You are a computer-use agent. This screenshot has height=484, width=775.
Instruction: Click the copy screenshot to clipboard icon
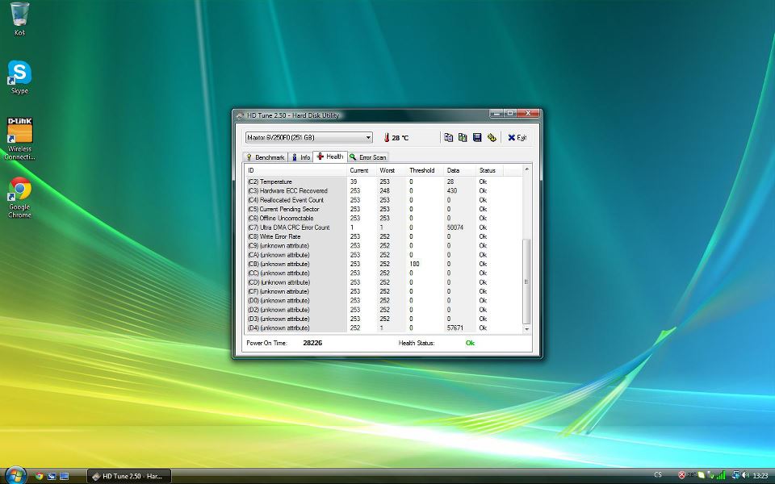coord(463,137)
